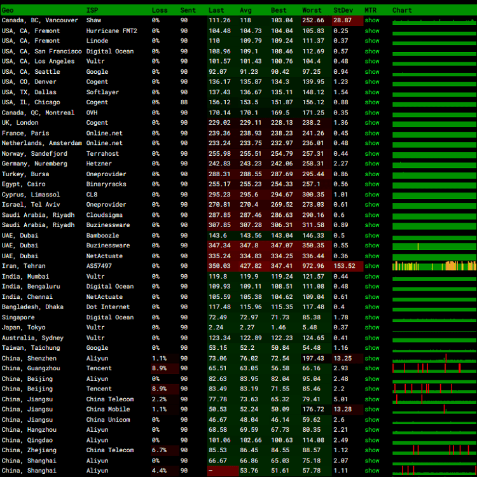Image resolution: width=477 pixels, height=477 pixels.
Task: Open show link for Bengaluru Digital Ocean
Action: coord(372,287)
